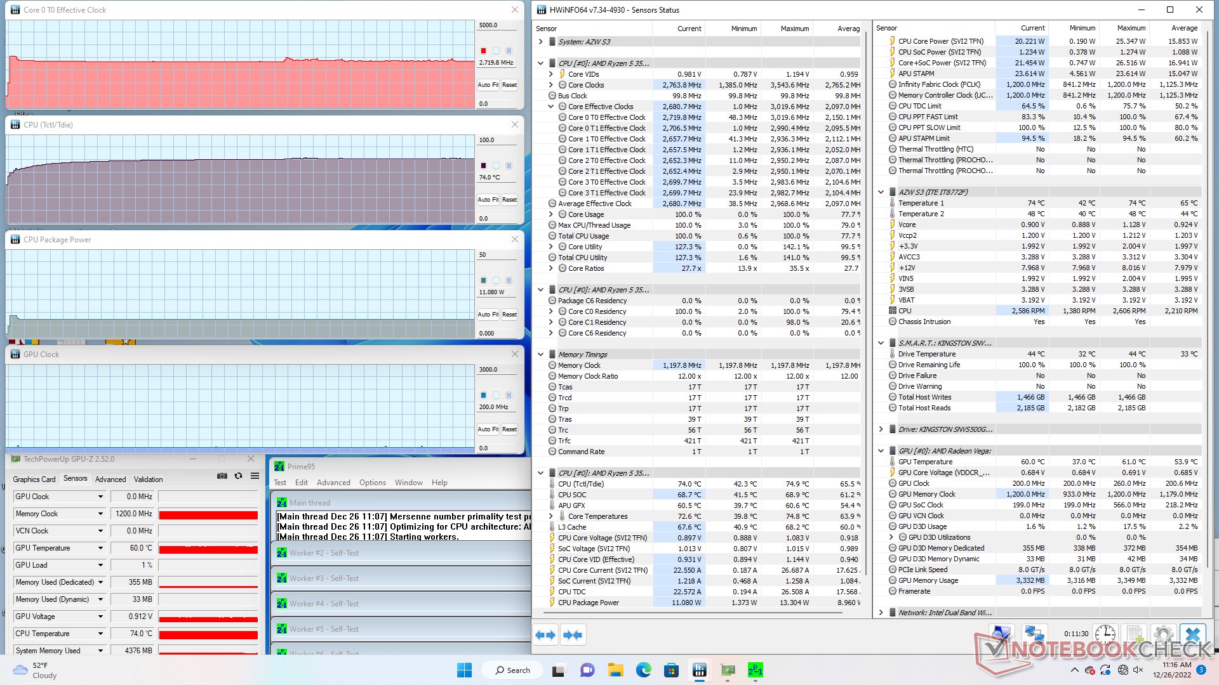Click the shrink columns arrows icon in HWiNFO

573,635
